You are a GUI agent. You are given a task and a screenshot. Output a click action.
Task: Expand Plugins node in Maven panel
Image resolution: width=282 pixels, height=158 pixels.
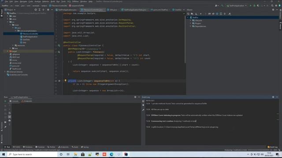tap(190, 23)
